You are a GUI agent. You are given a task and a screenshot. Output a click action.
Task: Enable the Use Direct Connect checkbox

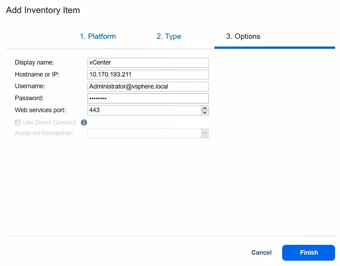[18, 122]
